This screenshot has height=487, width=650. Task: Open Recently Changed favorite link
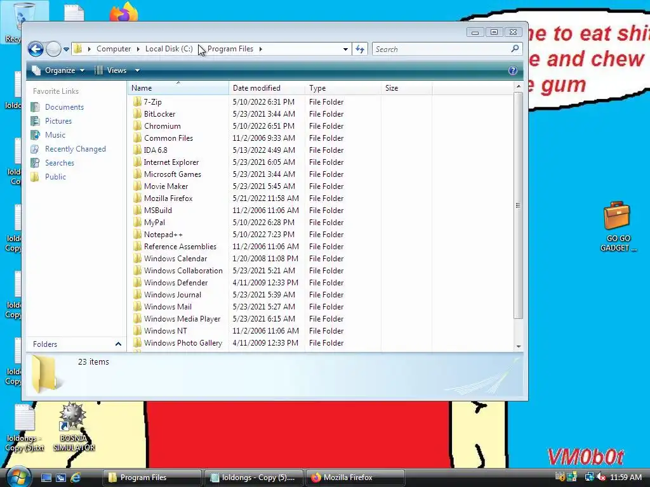tap(76, 149)
